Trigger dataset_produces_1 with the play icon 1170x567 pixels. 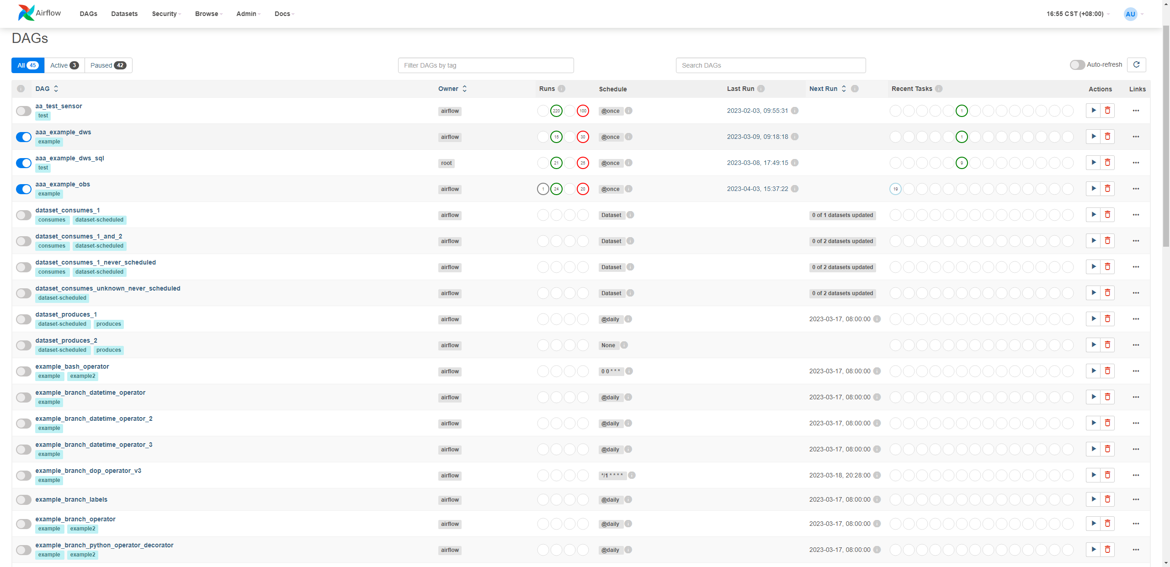(x=1093, y=318)
